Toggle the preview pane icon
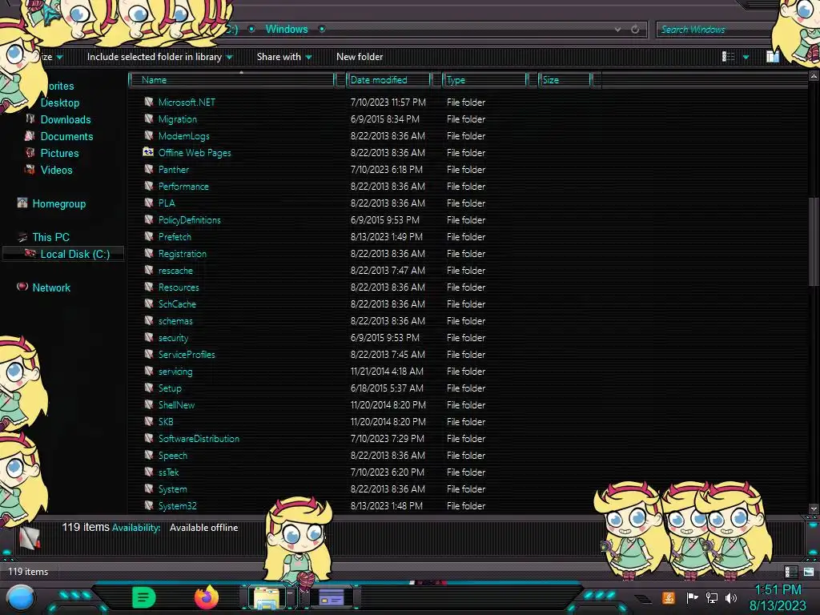The height and width of the screenshot is (615, 820). pyautogui.click(x=773, y=57)
